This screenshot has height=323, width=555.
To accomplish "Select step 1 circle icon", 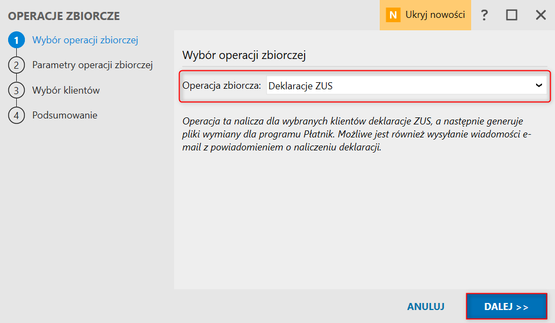I will [16, 40].
